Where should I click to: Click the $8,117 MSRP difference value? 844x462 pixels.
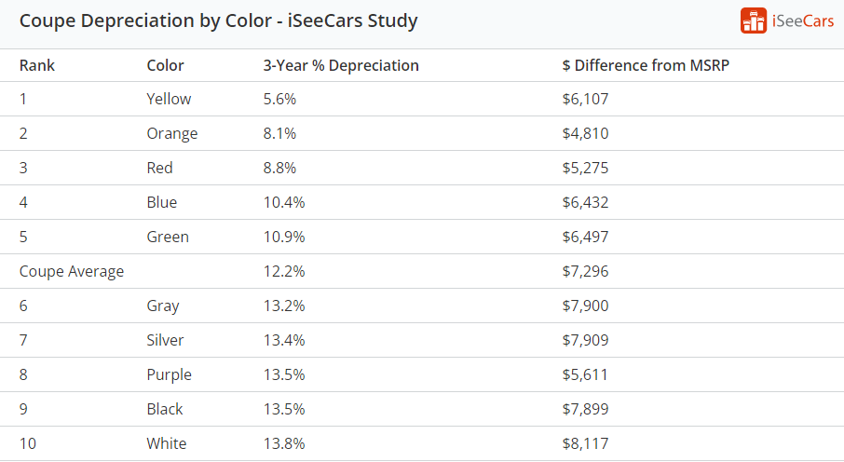coord(585,443)
